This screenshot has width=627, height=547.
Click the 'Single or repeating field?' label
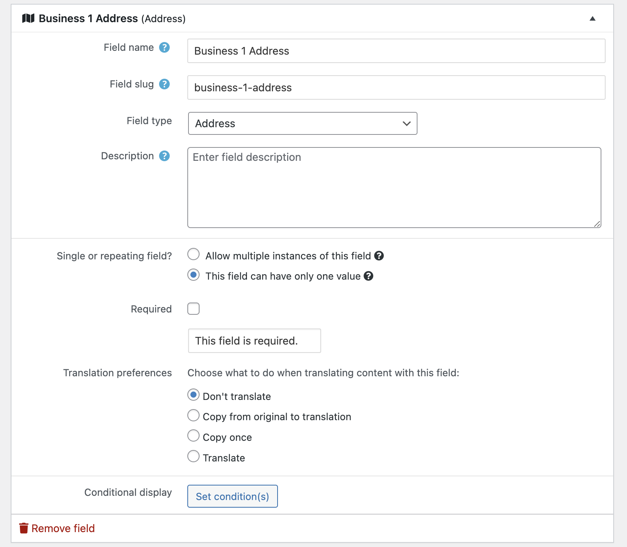[x=114, y=256]
